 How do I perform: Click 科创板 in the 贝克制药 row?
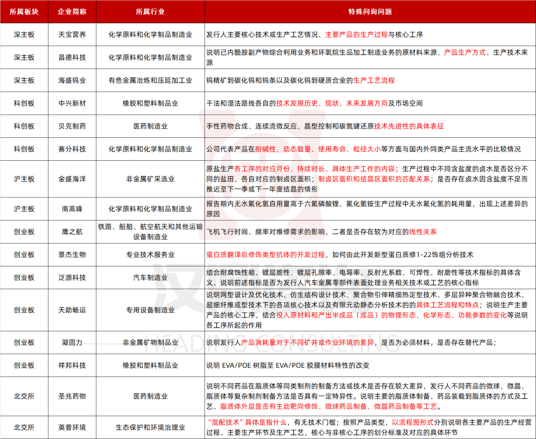(x=24, y=126)
